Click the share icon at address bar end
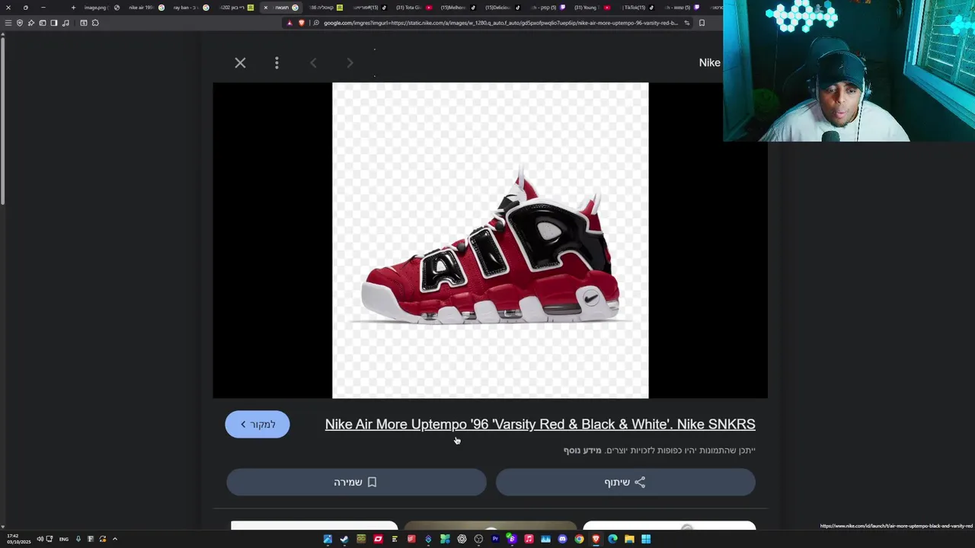 click(687, 23)
